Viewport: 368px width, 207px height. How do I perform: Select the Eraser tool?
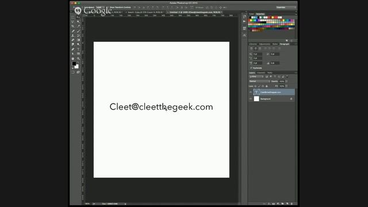(x=73, y=40)
